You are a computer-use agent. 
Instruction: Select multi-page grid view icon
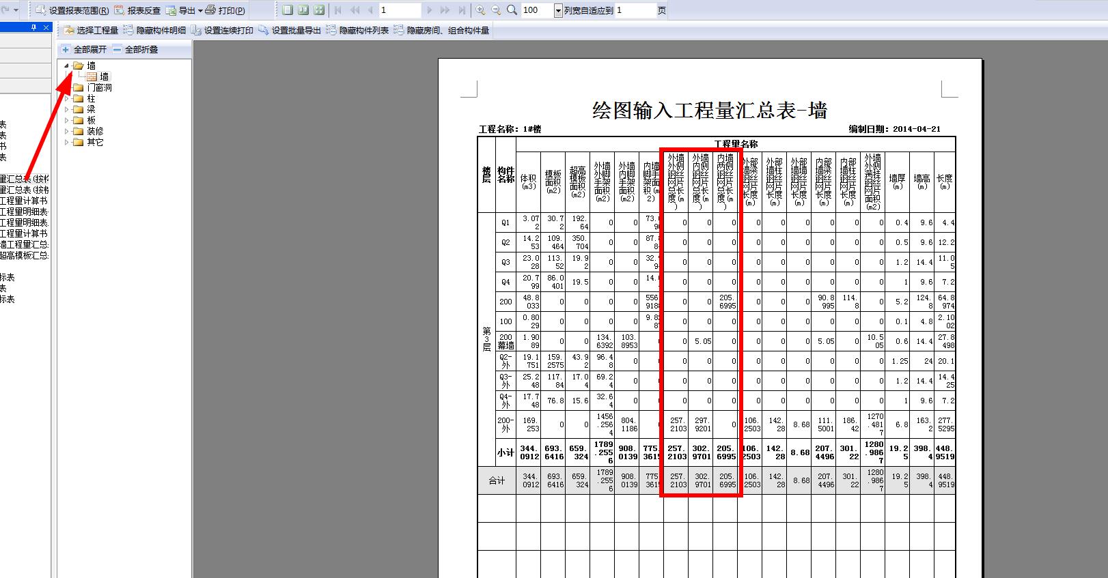[x=318, y=10]
